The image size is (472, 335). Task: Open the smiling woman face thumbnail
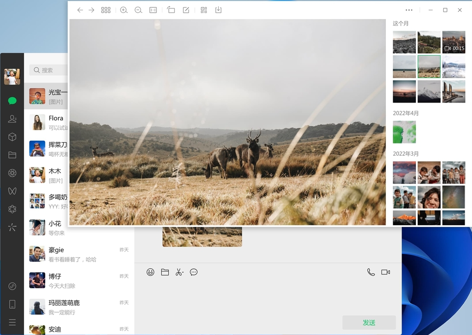click(x=429, y=197)
